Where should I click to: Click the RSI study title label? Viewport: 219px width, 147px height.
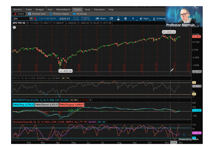[x=32, y=79]
